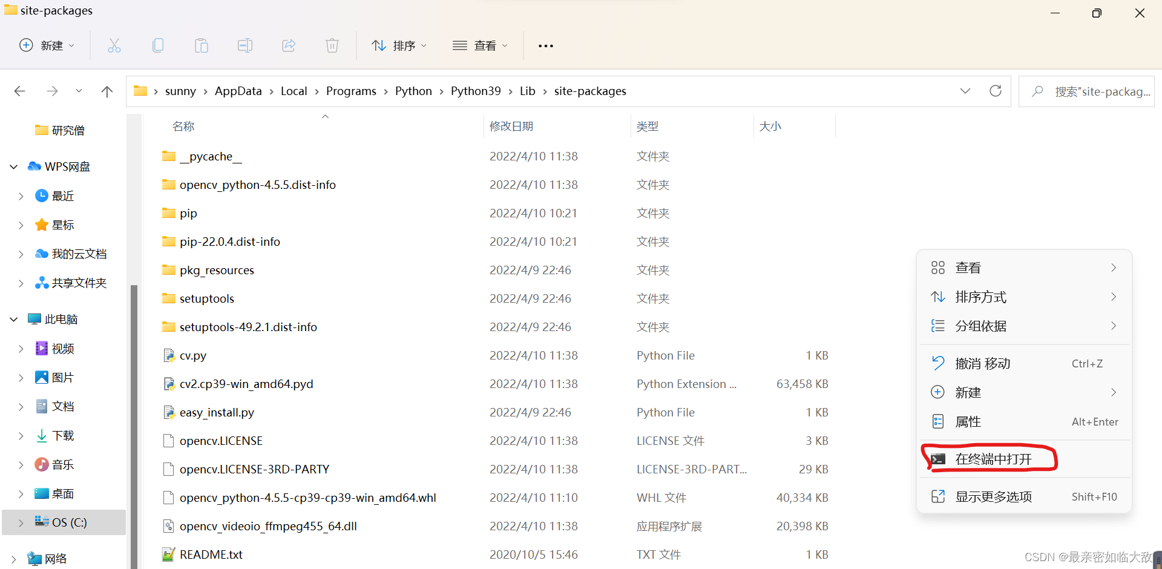Navigate up one folder level

point(107,91)
